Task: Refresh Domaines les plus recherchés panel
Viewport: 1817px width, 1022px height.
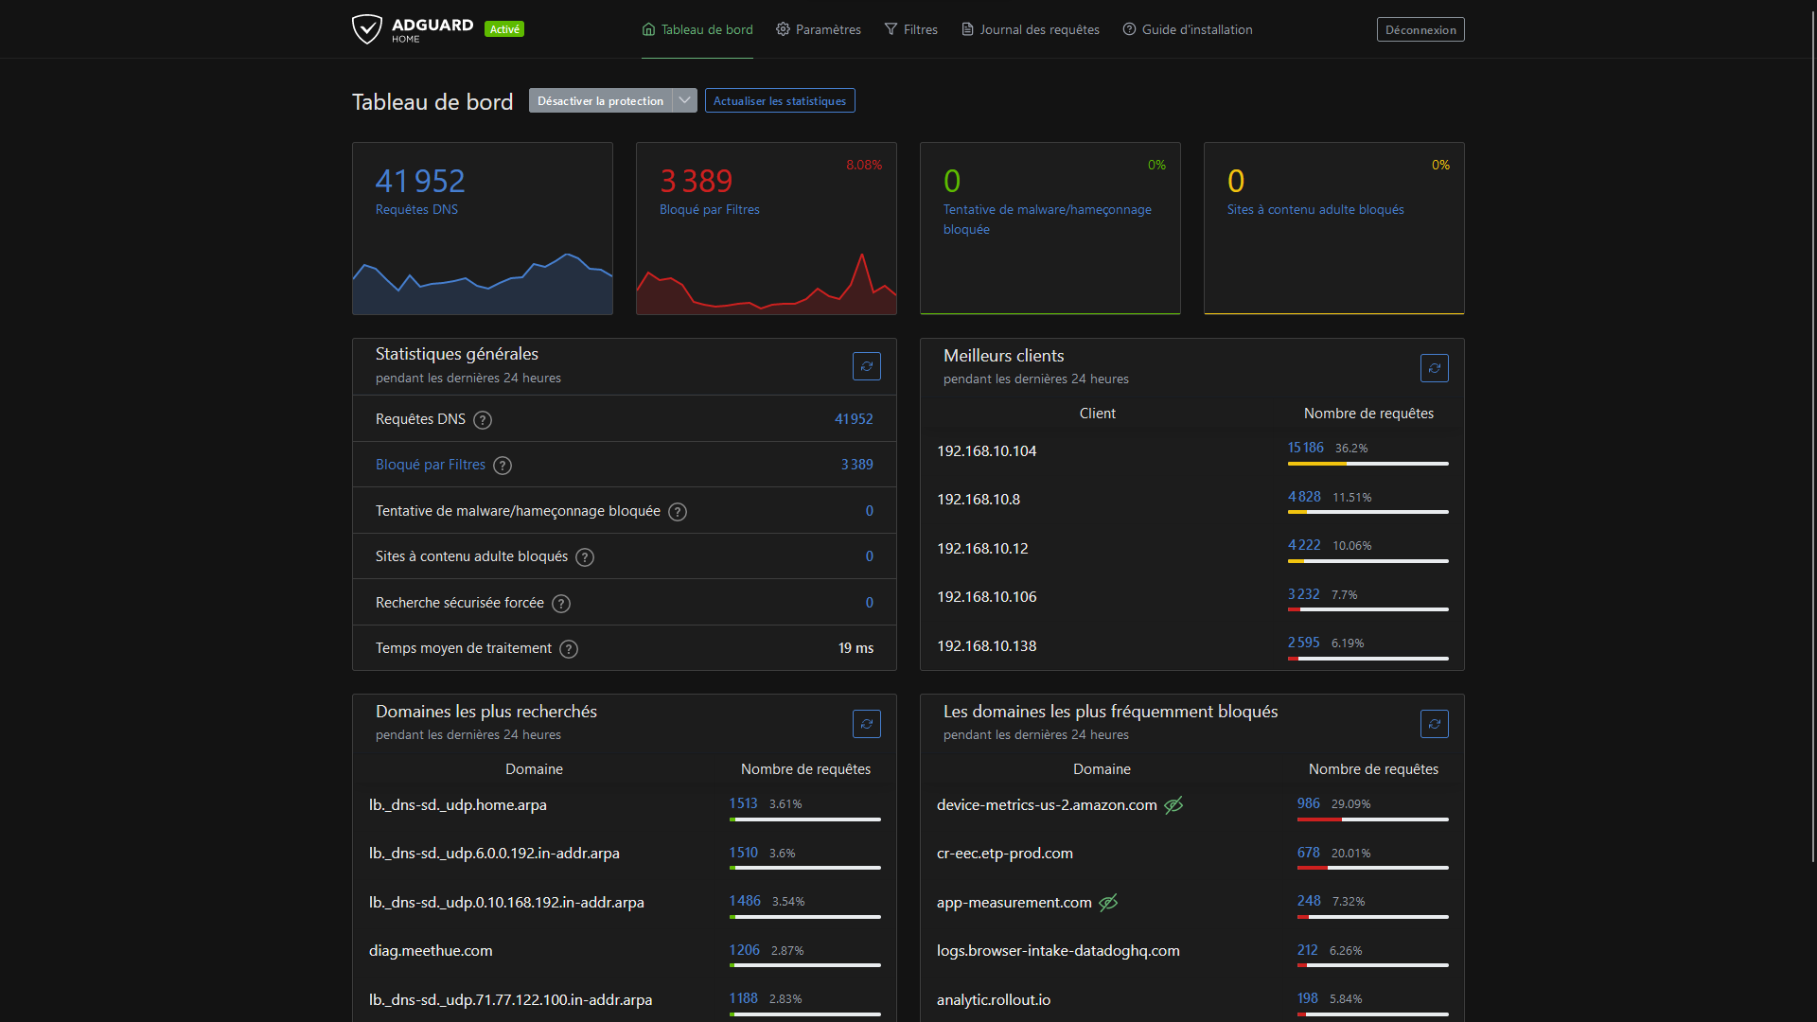Action: point(867,724)
